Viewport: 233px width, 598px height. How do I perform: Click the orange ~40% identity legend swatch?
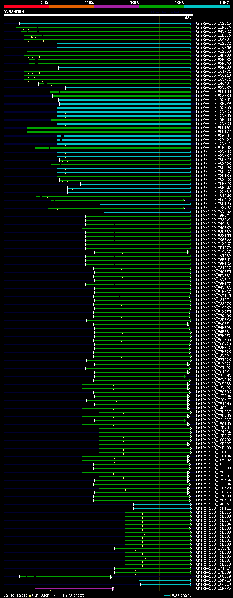click(x=71, y=7)
